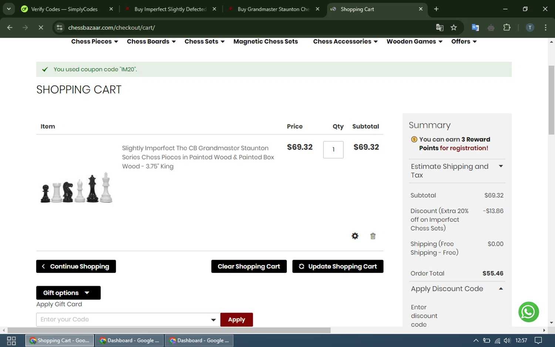This screenshot has width=555, height=347.
Task: Click Clear Shopping Cart button
Action: coord(249,266)
